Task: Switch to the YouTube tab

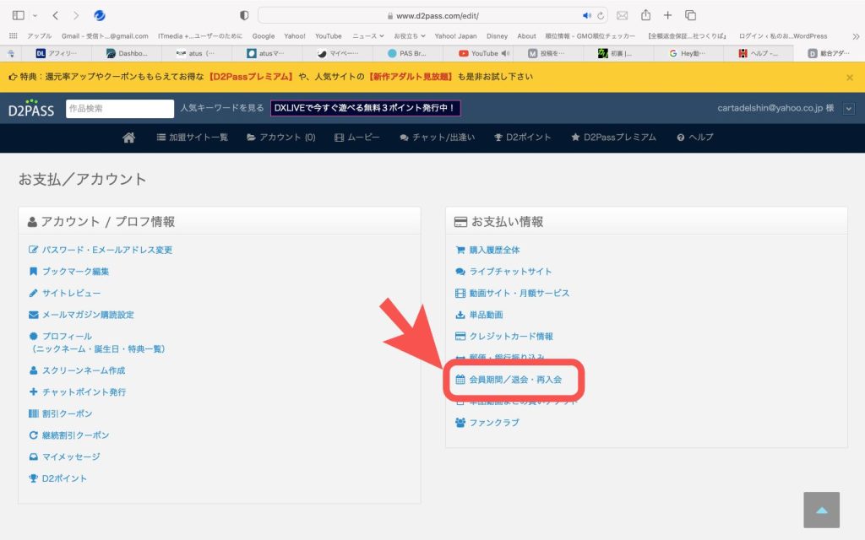Action: coord(478,53)
